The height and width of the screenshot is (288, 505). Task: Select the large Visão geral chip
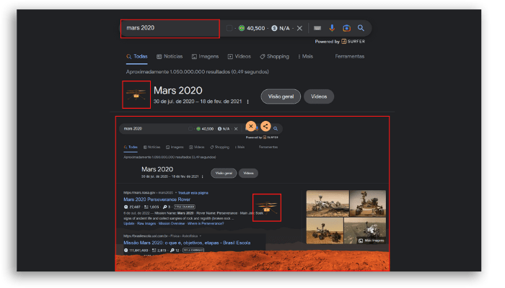[281, 96]
